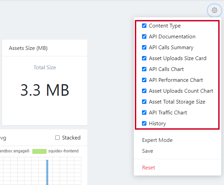The width and height of the screenshot is (224, 185).
Task: Click the Assets Size (MB) card title
Action: tap(28, 48)
